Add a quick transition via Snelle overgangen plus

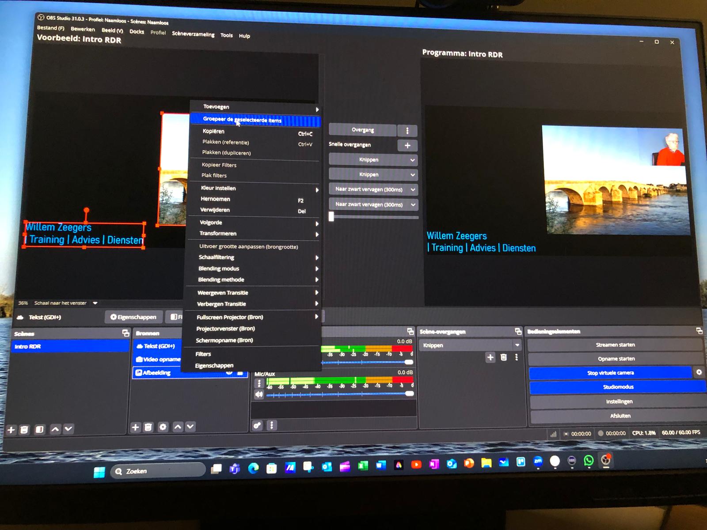coord(407,145)
